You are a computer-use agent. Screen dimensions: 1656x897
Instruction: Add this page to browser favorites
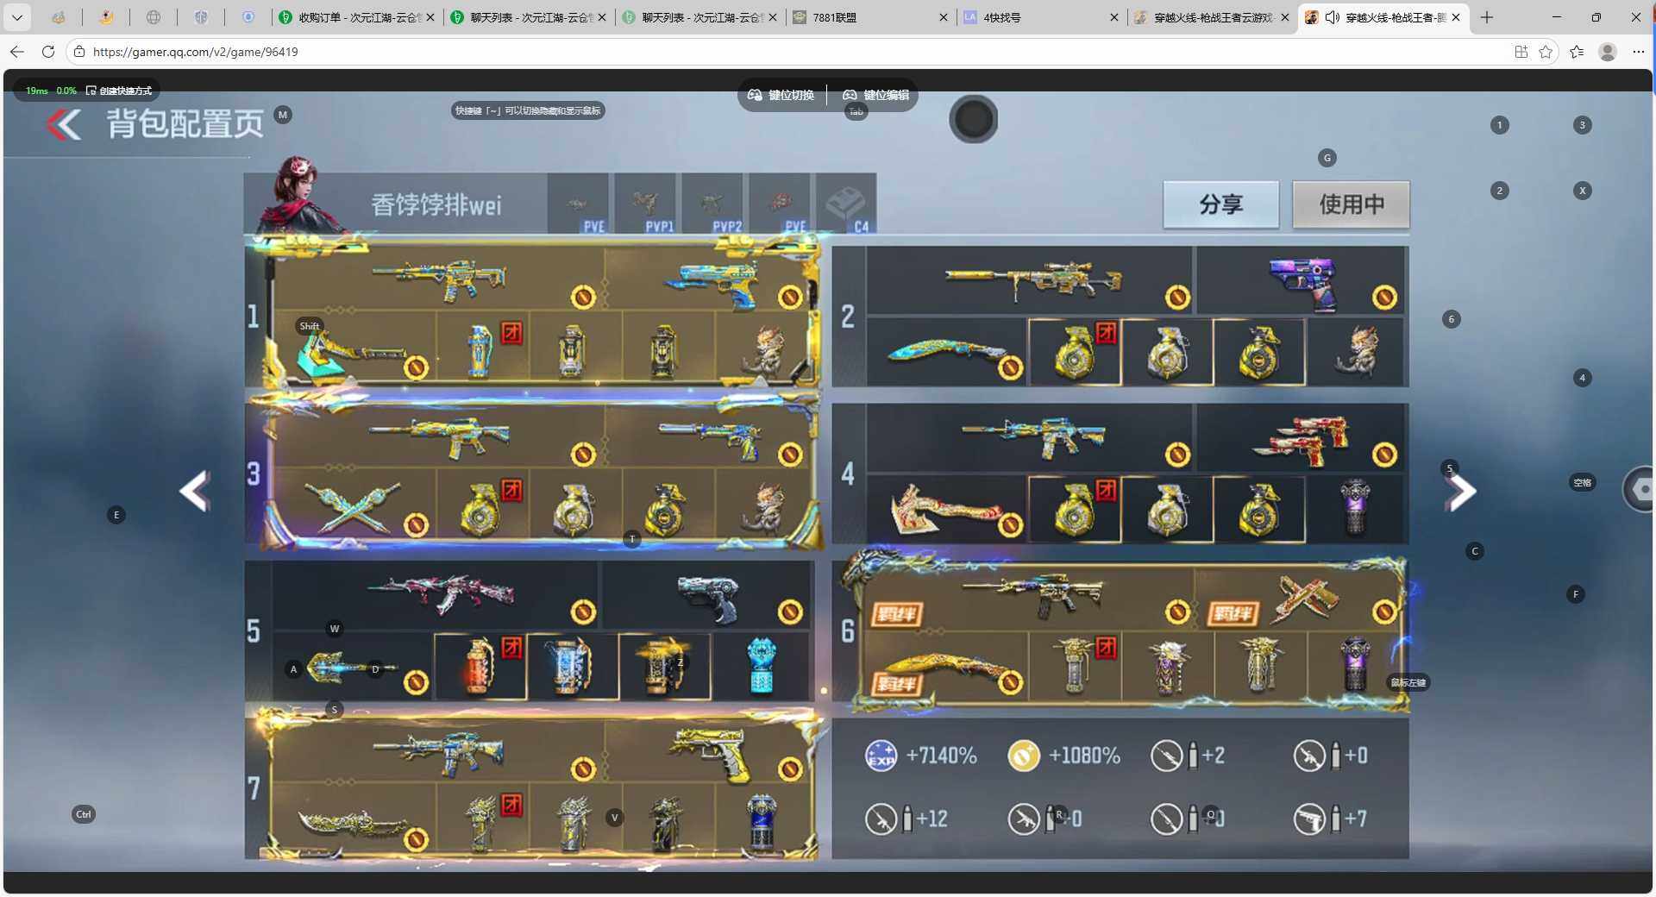click(1546, 52)
